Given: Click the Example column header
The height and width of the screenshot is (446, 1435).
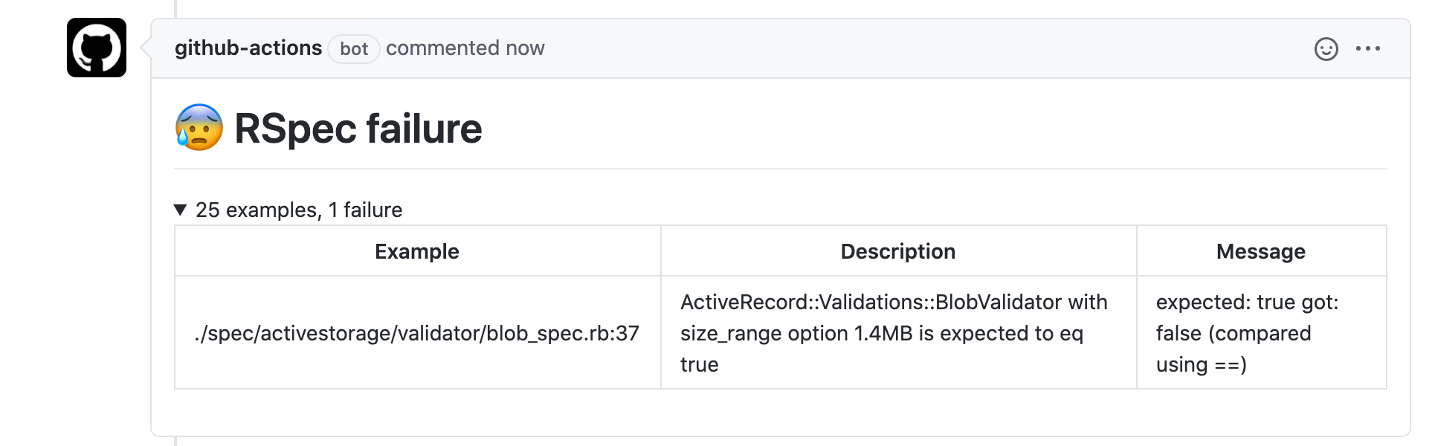Looking at the screenshot, I should tap(416, 251).
